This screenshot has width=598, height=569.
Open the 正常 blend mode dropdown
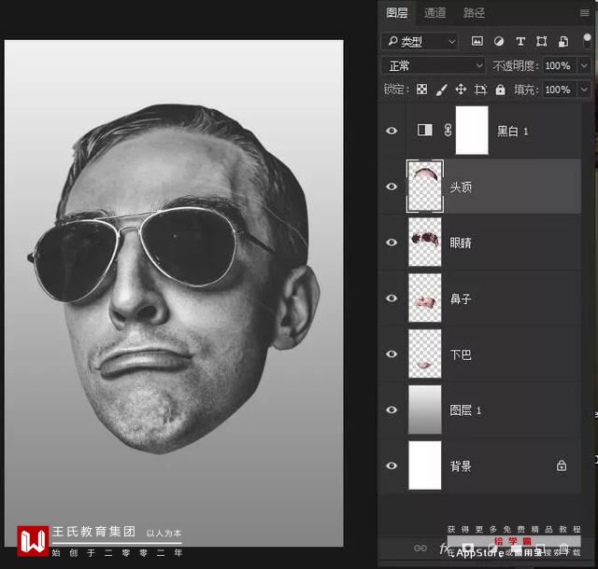[434, 65]
